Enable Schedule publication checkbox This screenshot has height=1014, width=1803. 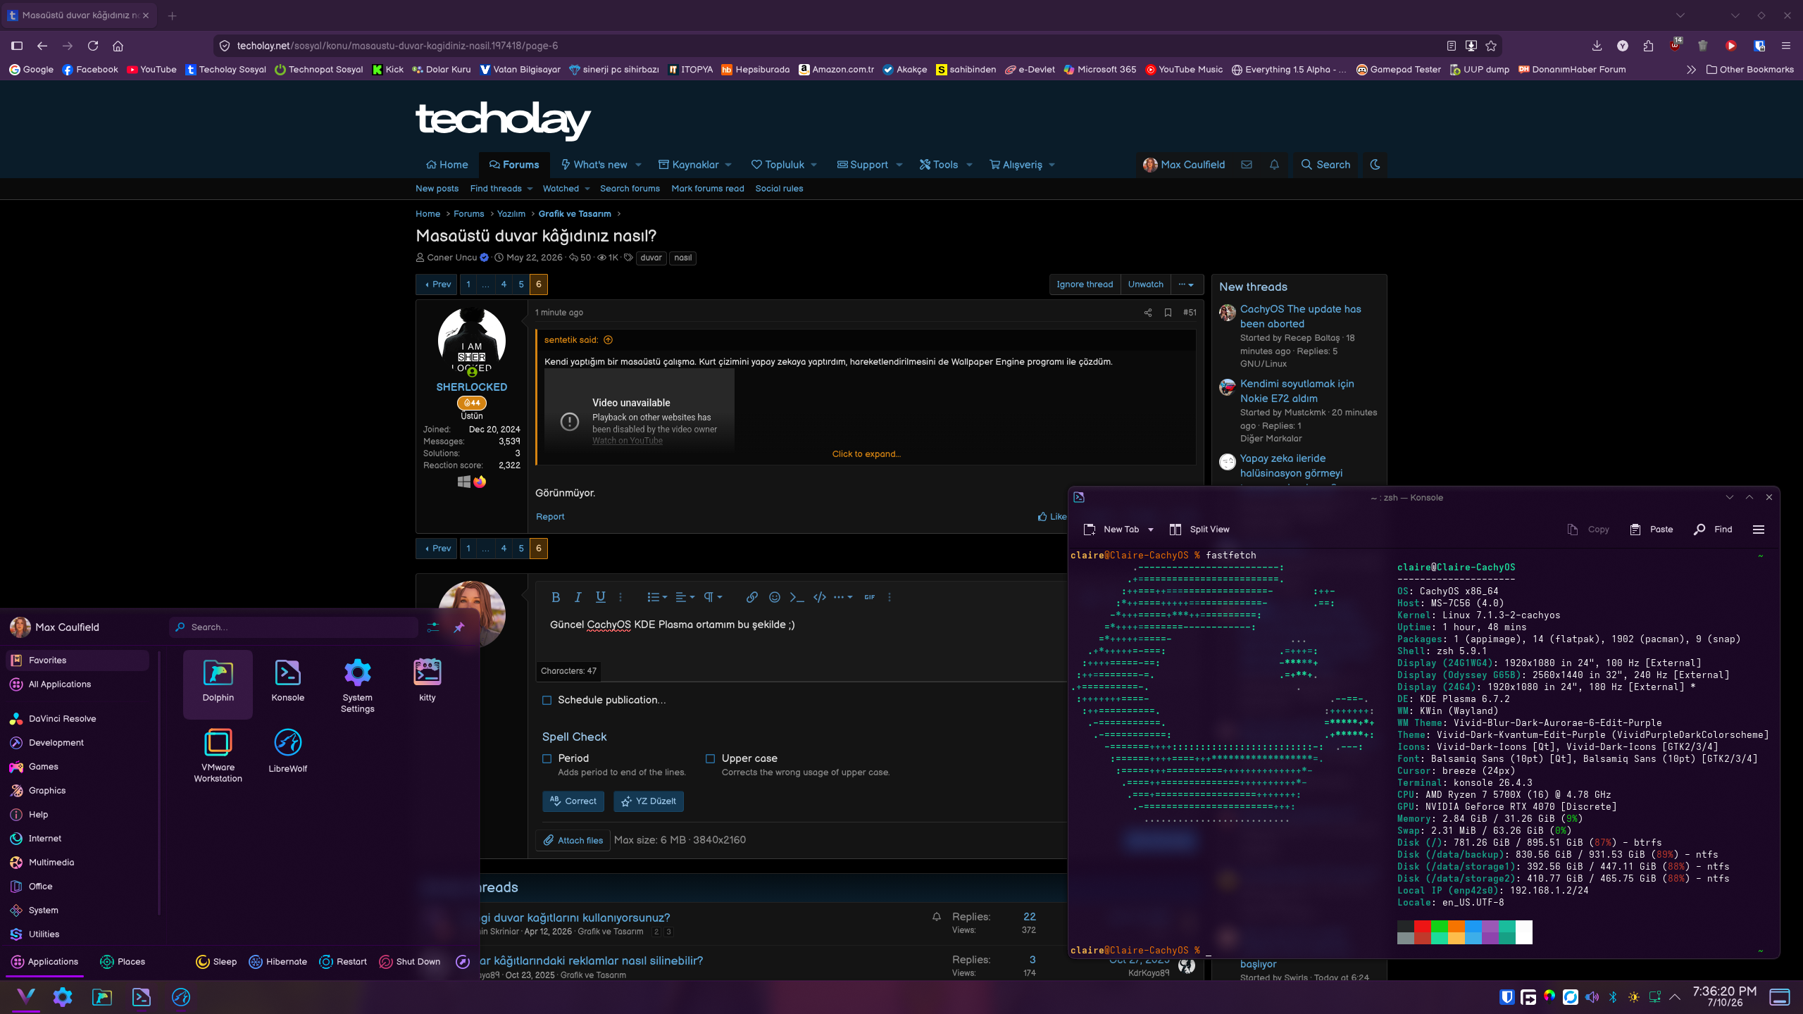click(547, 701)
